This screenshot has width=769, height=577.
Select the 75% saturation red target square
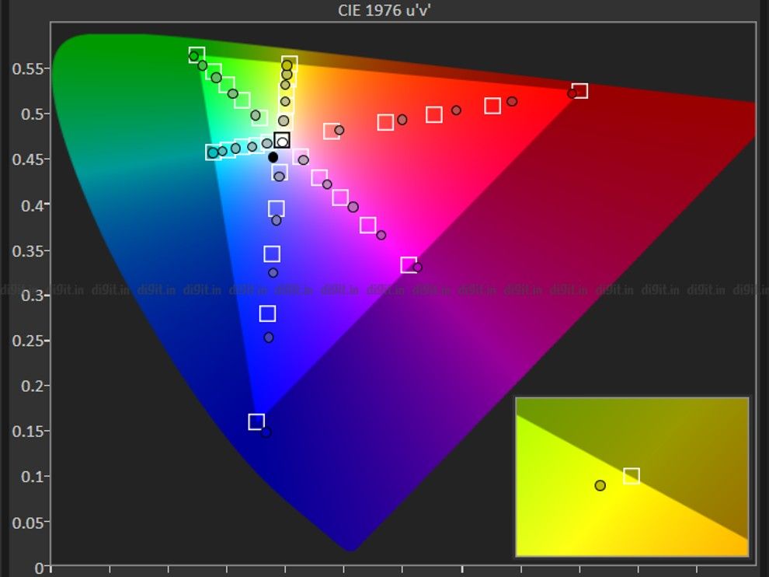[x=492, y=106]
